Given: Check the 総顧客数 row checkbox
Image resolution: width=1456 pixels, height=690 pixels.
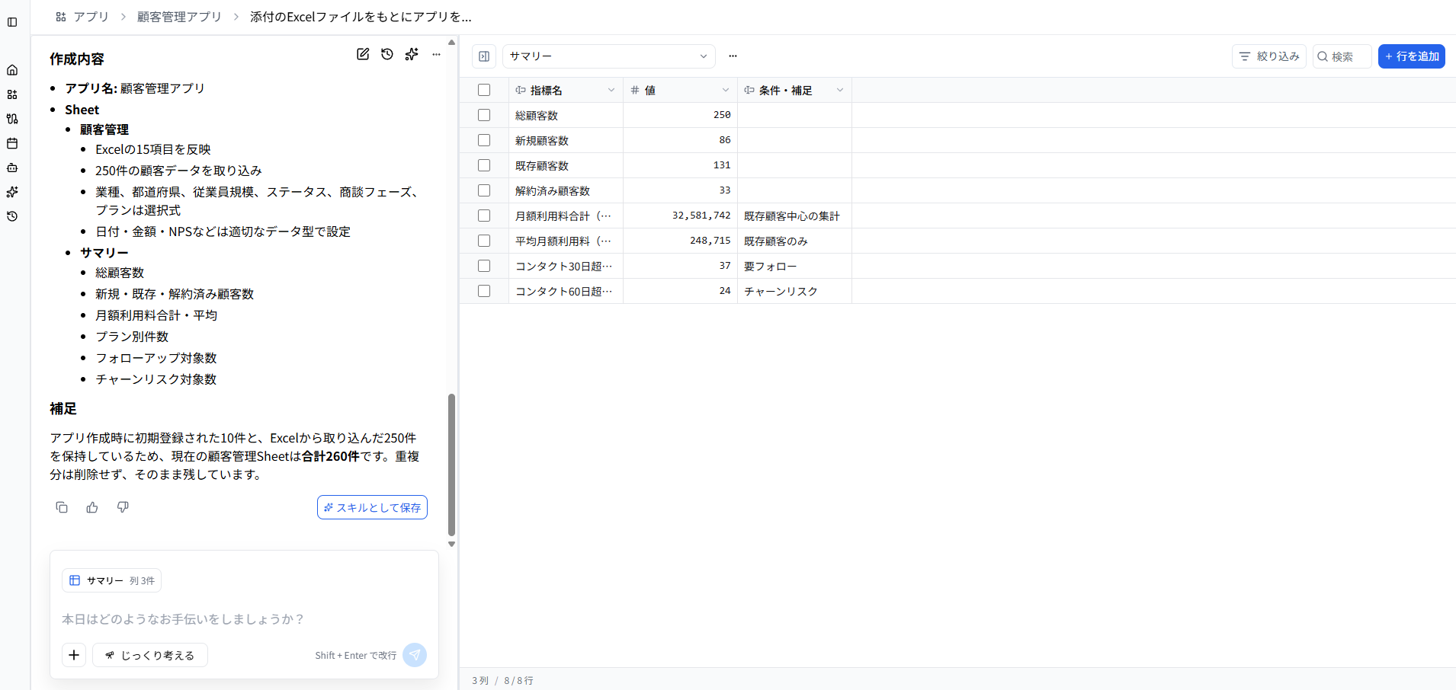Looking at the screenshot, I should (x=484, y=115).
